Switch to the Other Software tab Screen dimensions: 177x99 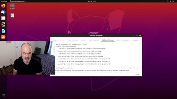click(73, 40)
